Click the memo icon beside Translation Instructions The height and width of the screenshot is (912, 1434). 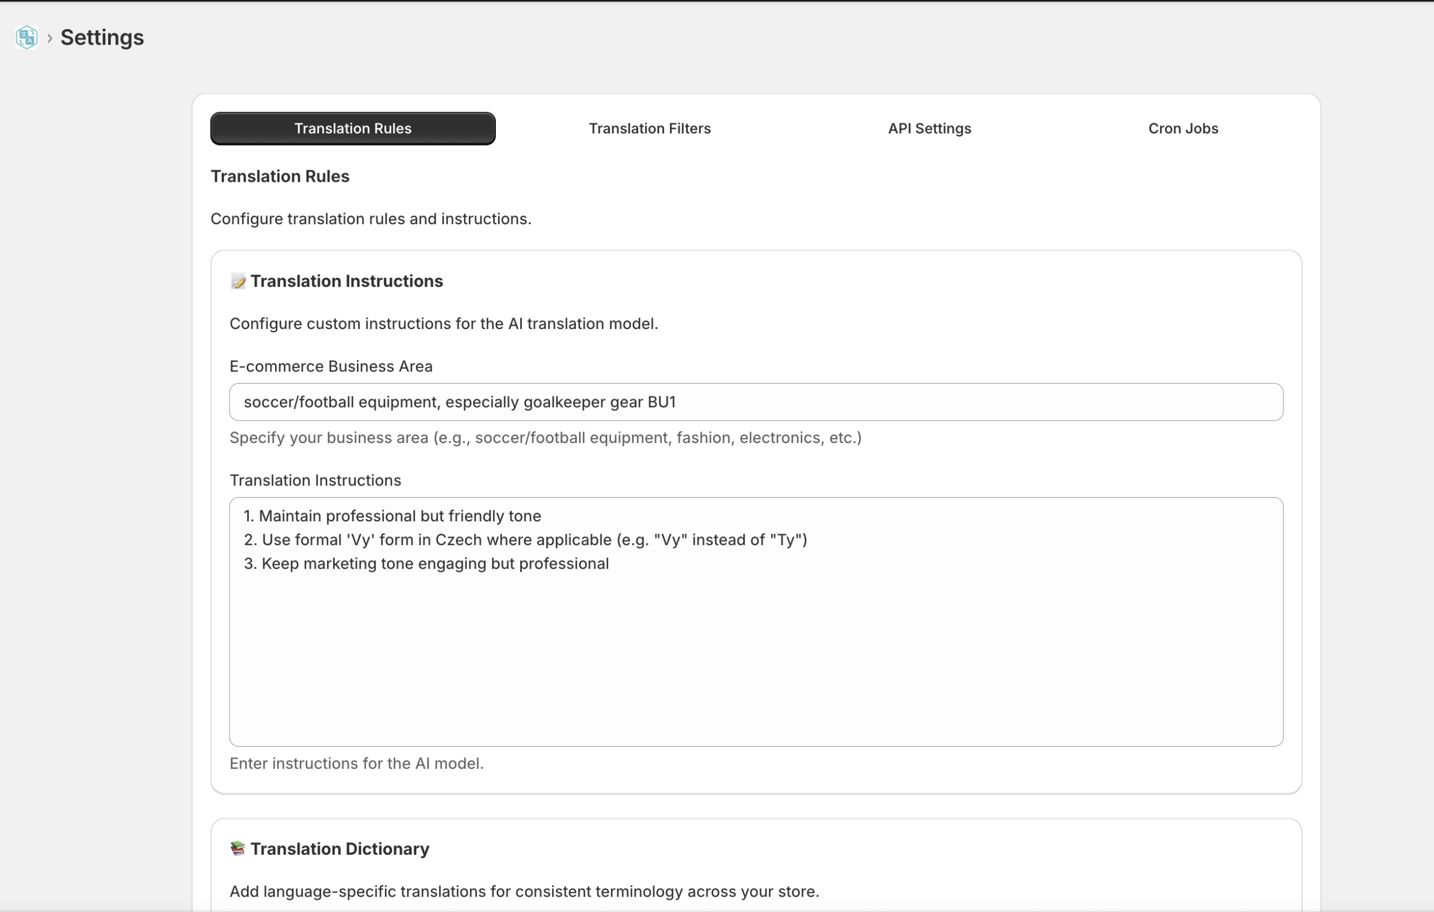pyautogui.click(x=238, y=282)
